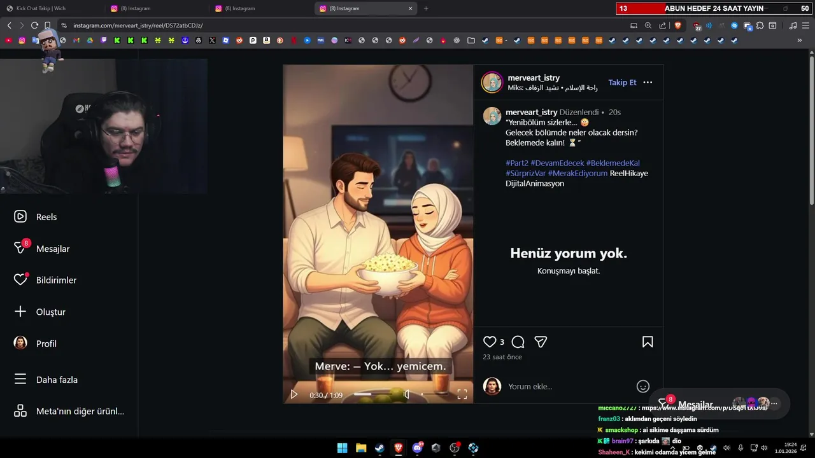Open Reels from the Instagram sidebar
The width and height of the screenshot is (815, 458).
tap(36, 217)
